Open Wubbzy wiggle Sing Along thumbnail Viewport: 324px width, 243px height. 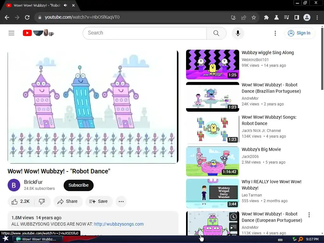pyautogui.click(x=212, y=65)
